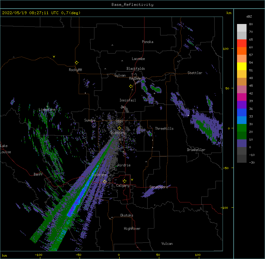Click the dBZ legend heading
Screen dimensions: 265x259
[x=249, y=17]
